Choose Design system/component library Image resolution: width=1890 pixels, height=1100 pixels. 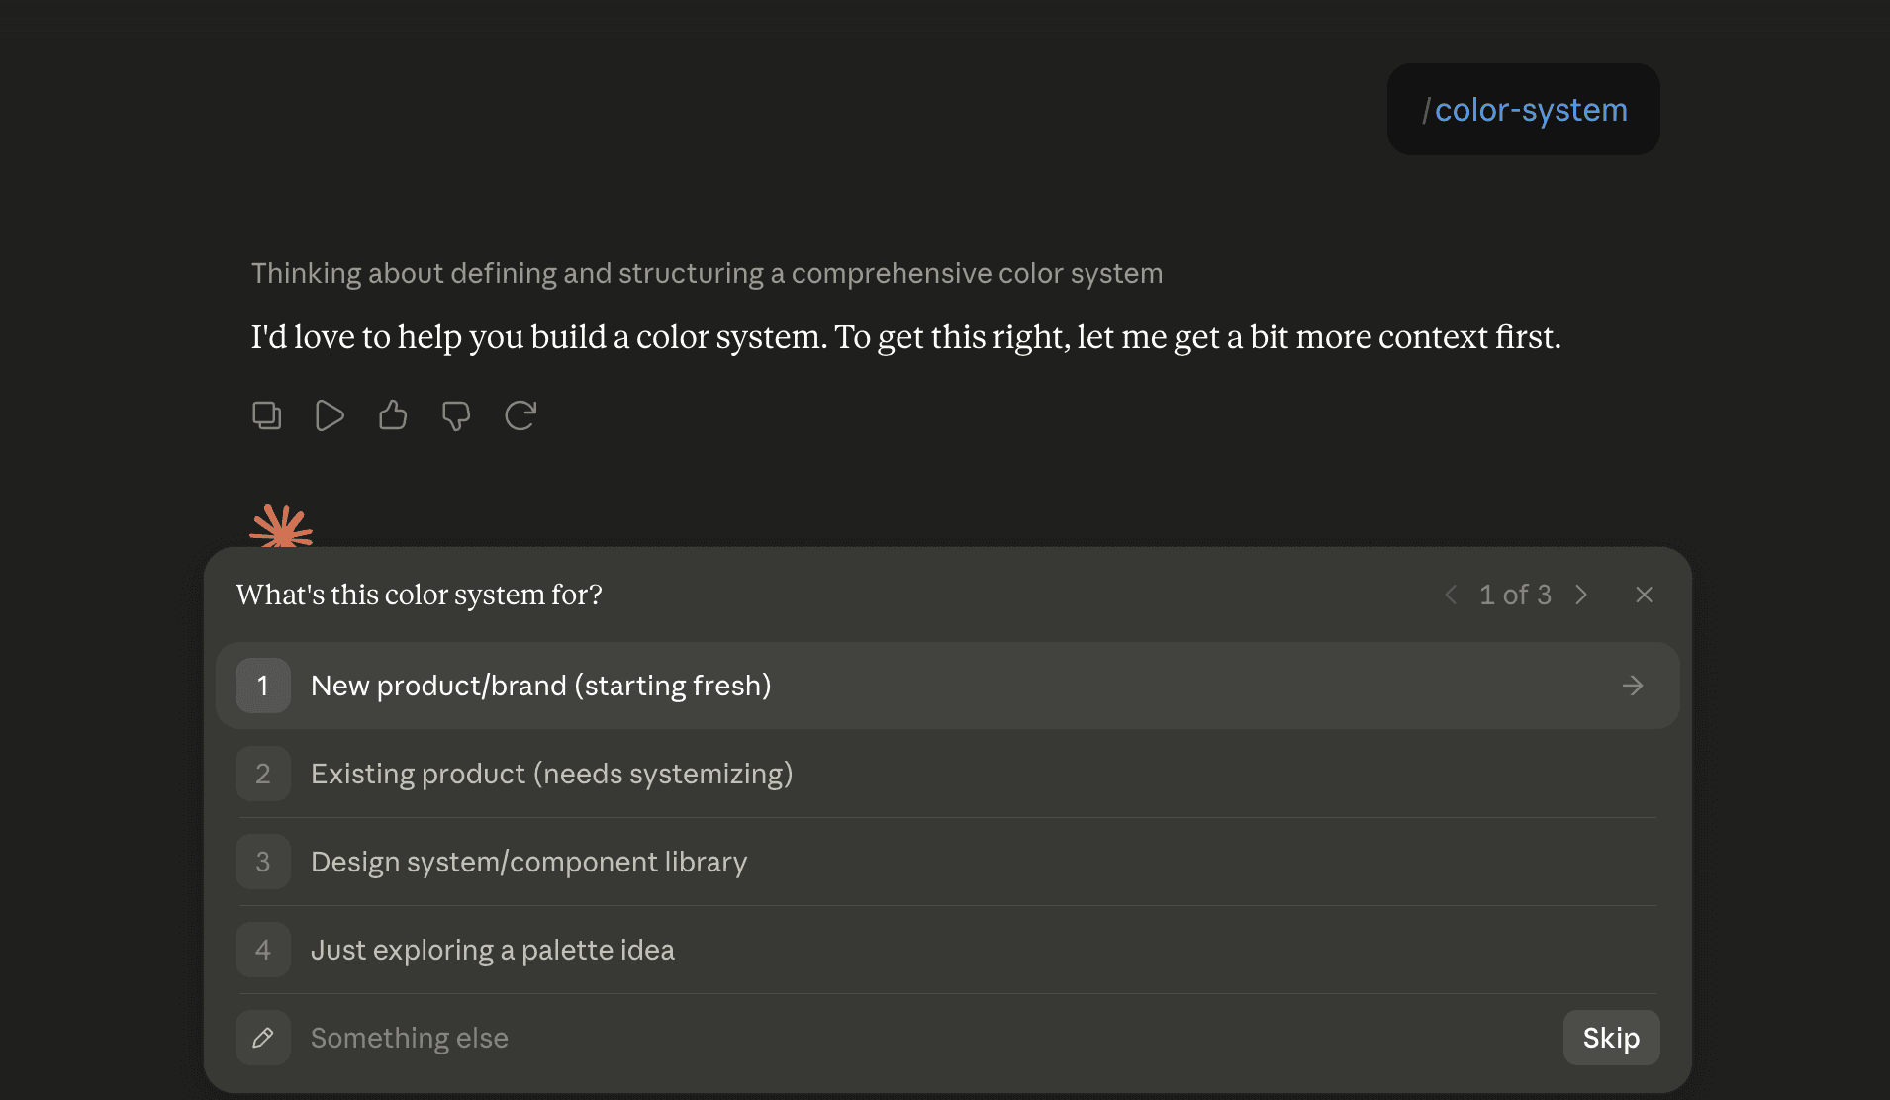(947, 862)
